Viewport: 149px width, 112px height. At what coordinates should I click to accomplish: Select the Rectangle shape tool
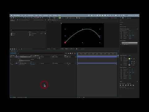point(28,18)
